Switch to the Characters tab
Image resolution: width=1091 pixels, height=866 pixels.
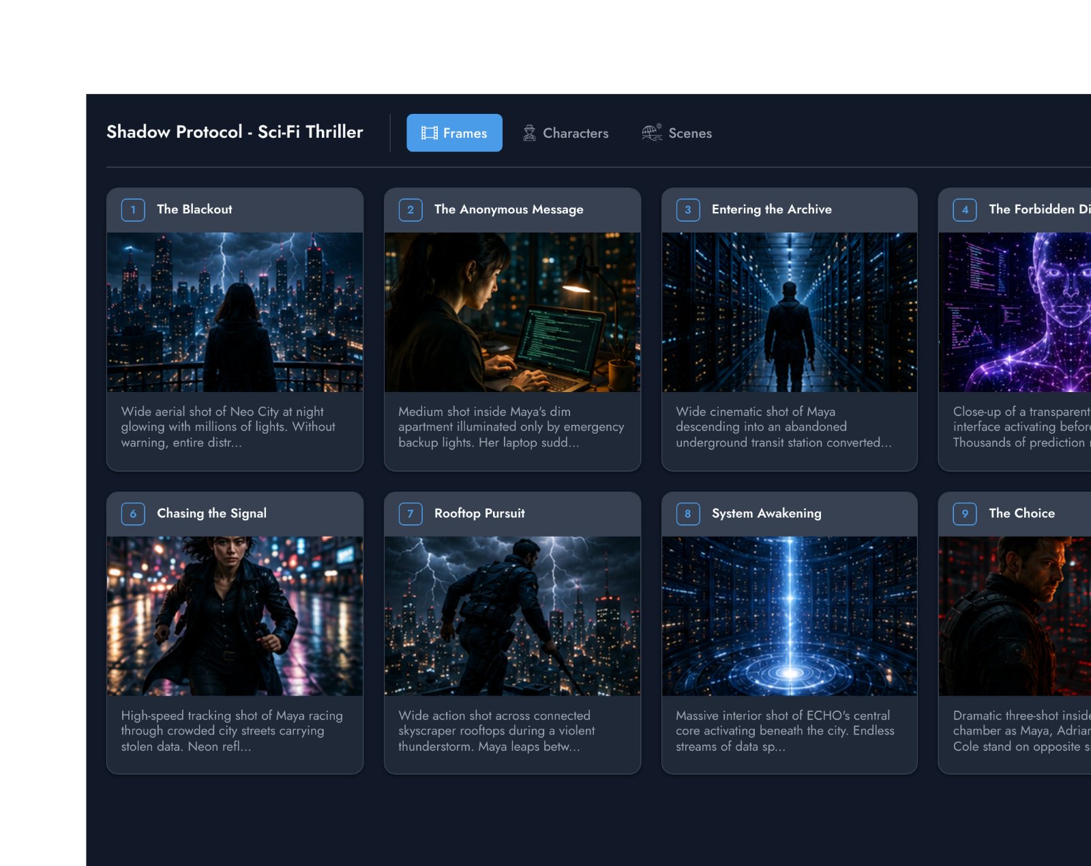(x=566, y=133)
